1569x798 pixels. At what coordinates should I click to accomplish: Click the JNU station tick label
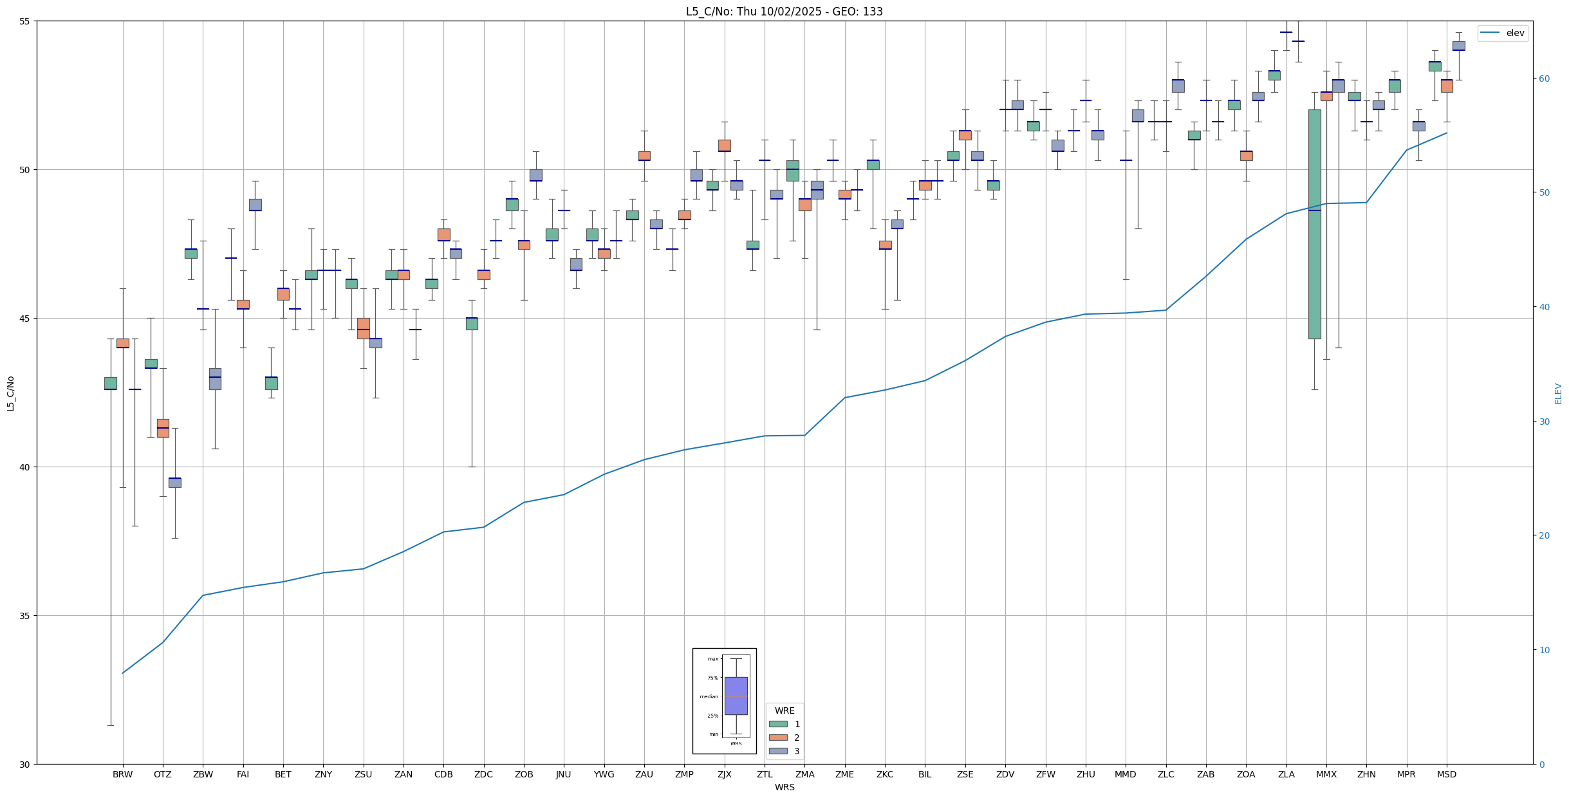point(563,774)
